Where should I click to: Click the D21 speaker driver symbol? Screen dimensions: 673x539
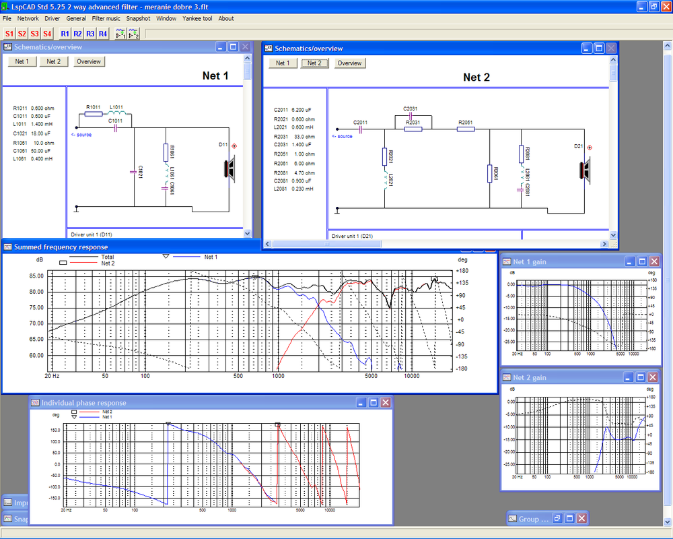pos(586,170)
